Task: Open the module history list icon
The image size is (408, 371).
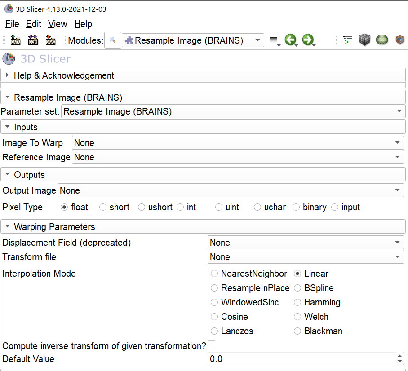Action: (x=274, y=41)
